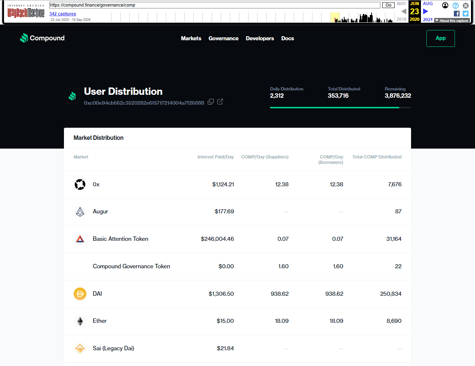Click Sai interest paid $21.84
Viewport: 475px width, 366px height.
225,348
